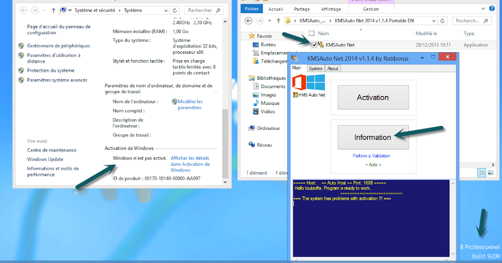Open the Fichier menu in Explorer
The width and height of the screenshot is (502, 263).
point(252,9)
